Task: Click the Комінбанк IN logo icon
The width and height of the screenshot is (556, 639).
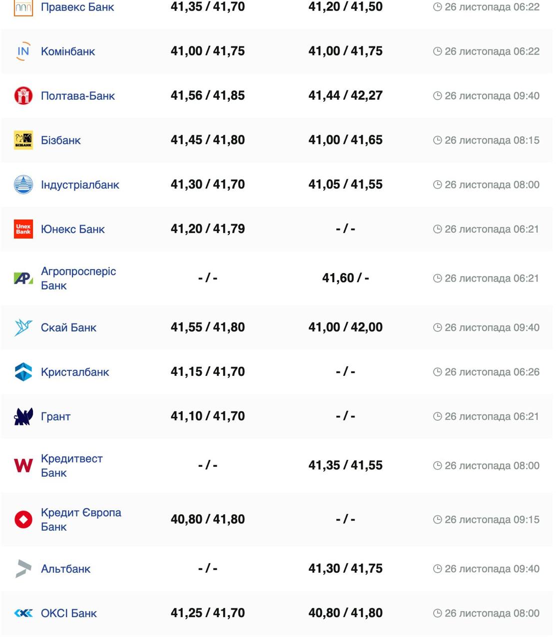Action: click(23, 51)
